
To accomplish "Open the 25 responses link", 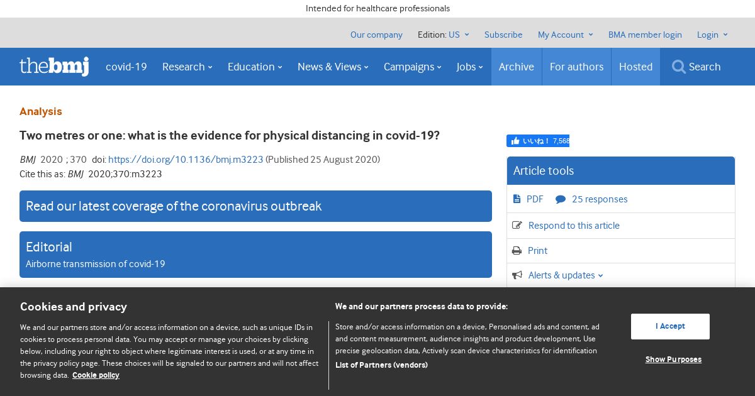I will [x=600, y=199].
